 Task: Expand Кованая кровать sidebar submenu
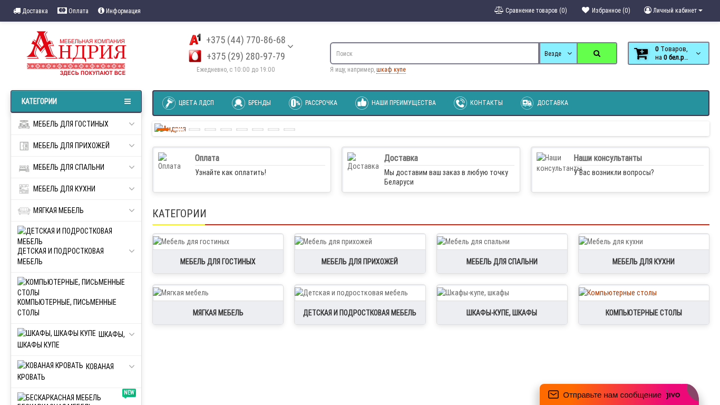coord(132,367)
